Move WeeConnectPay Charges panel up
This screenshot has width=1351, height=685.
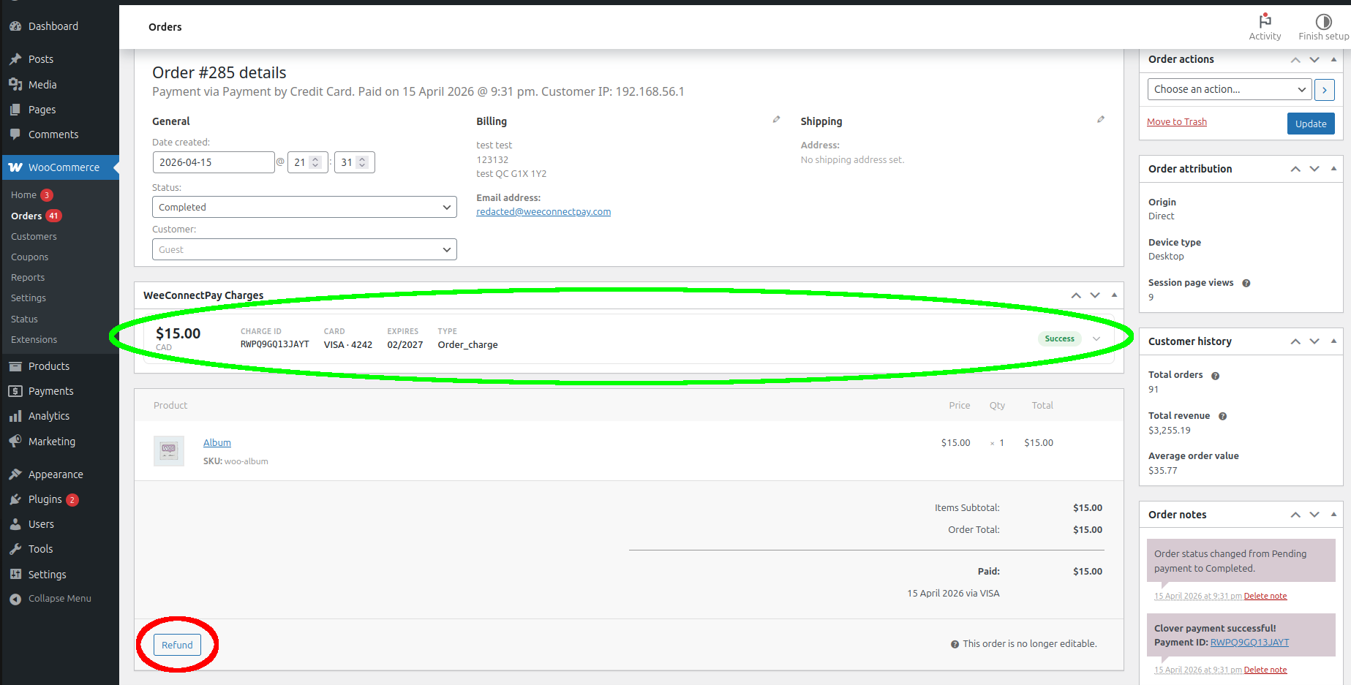(1076, 295)
